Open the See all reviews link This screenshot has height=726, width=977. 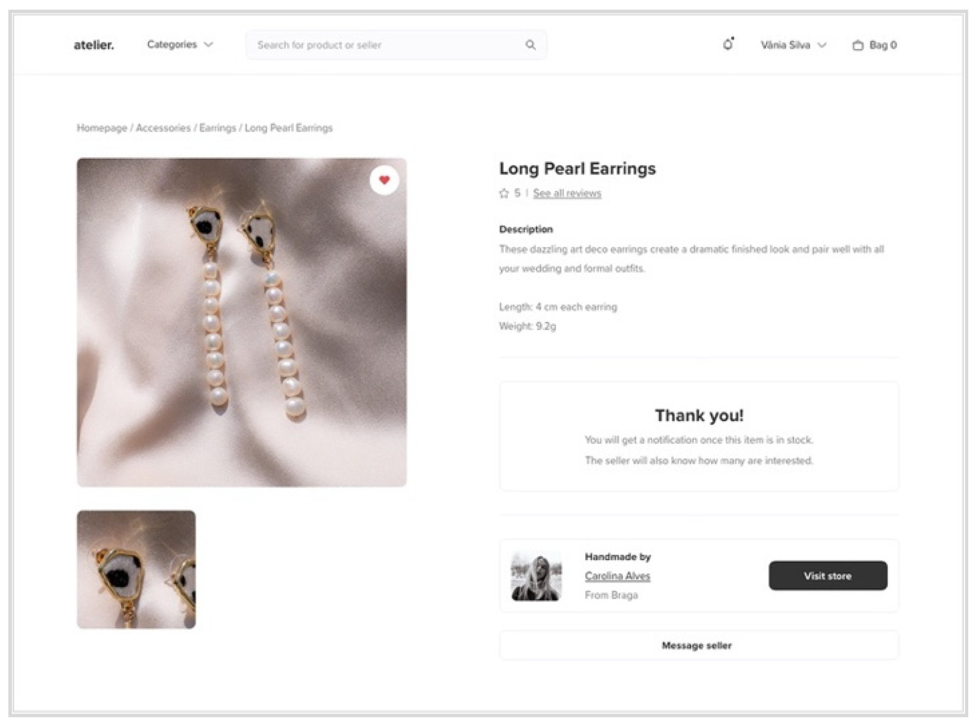tap(567, 193)
